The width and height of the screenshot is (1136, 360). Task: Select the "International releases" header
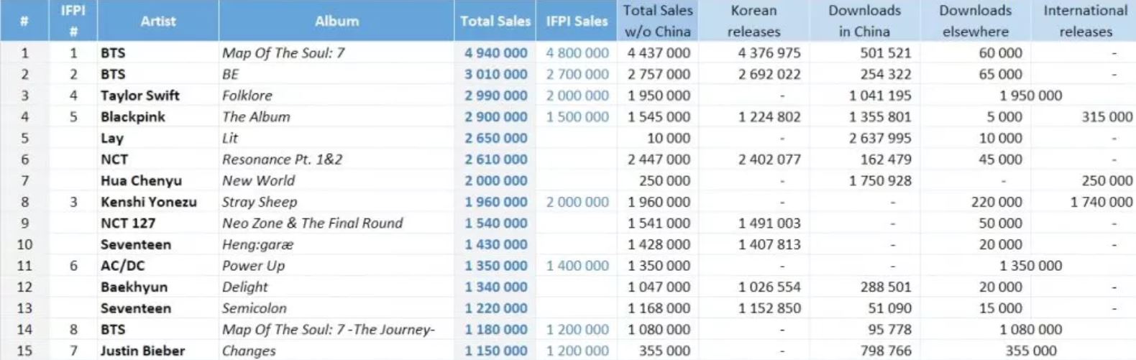[1085, 21]
